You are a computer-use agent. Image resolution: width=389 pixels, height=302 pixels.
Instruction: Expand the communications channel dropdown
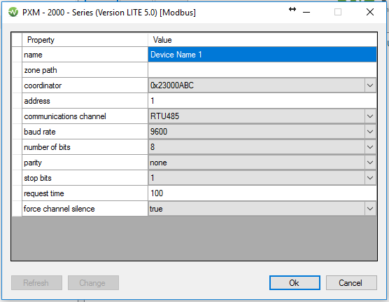pyautogui.click(x=370, y=116)
